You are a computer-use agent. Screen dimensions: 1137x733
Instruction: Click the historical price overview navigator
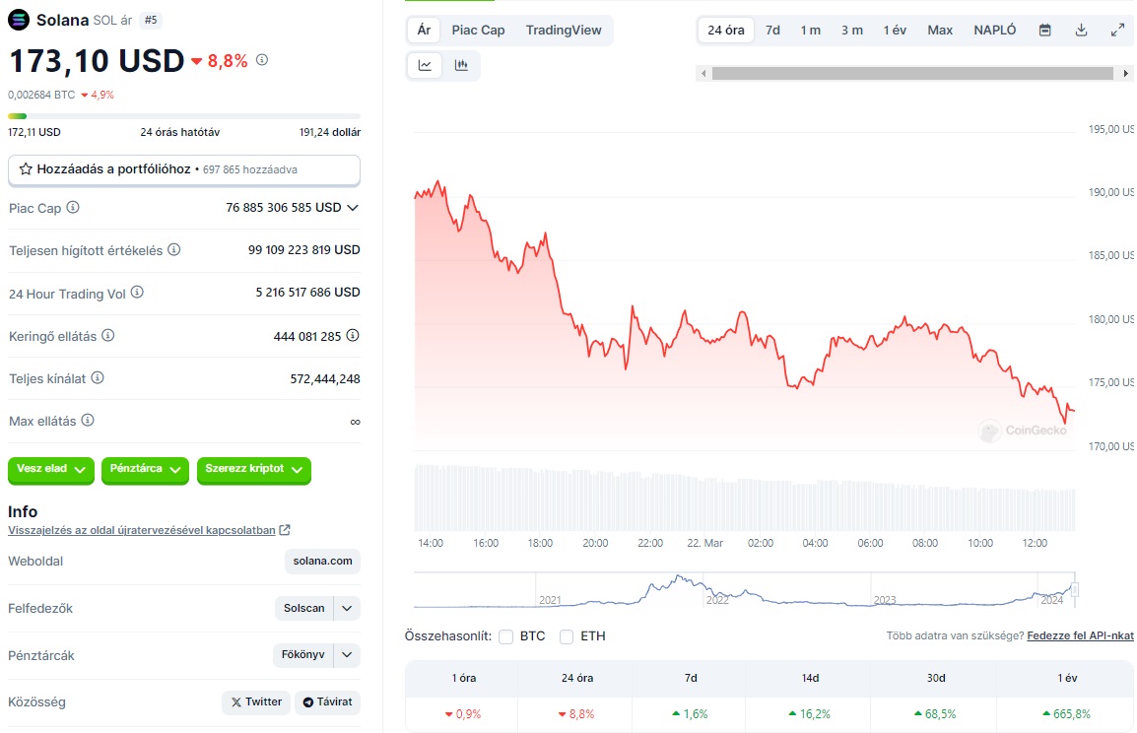point(745,591)
